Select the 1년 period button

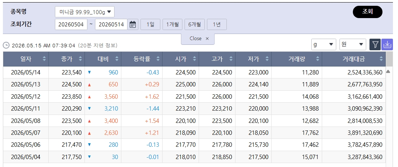click(x=217, y=25)
